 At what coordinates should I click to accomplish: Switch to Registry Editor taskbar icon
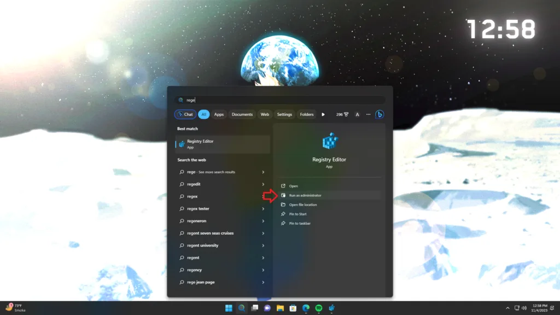331,308
